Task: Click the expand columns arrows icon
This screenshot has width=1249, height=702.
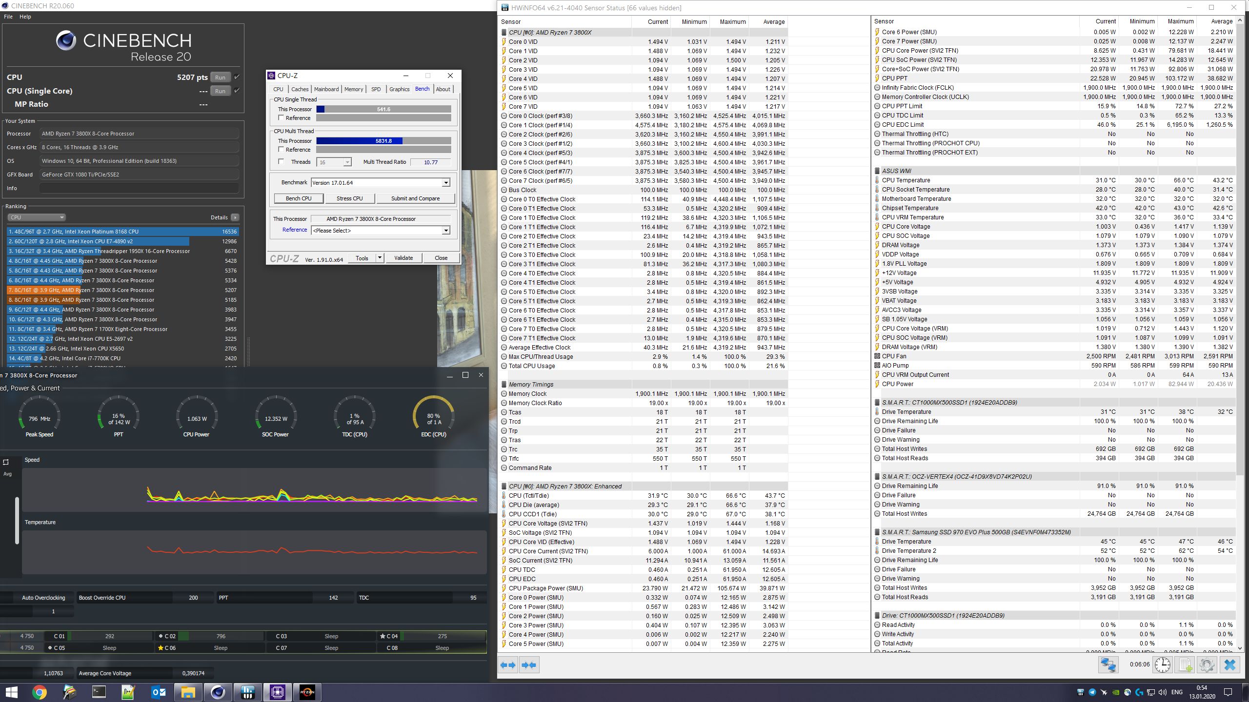Action: point(508,665)
